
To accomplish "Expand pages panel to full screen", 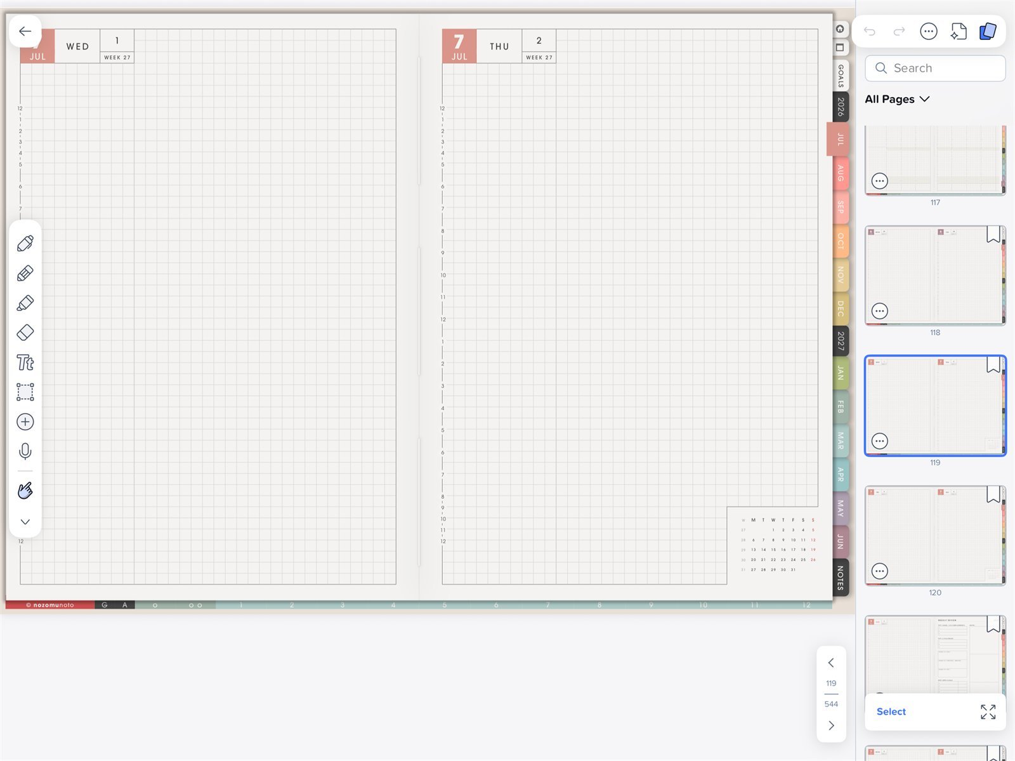I will click(988, 712).
